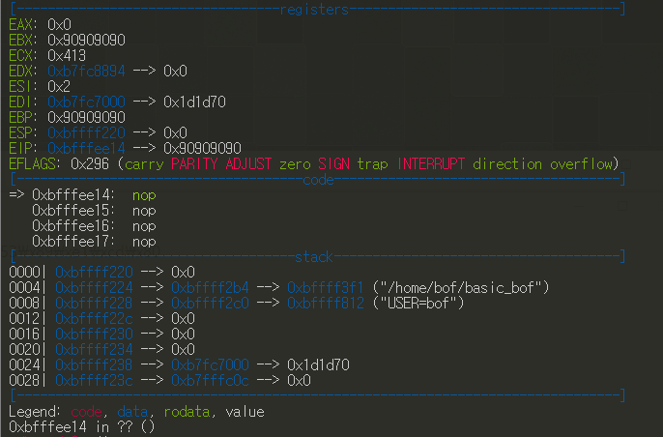The height and width of the screenshot is (437, 663).
Task: Click the ECX value 0x413
Action: (x=67, y=55)
